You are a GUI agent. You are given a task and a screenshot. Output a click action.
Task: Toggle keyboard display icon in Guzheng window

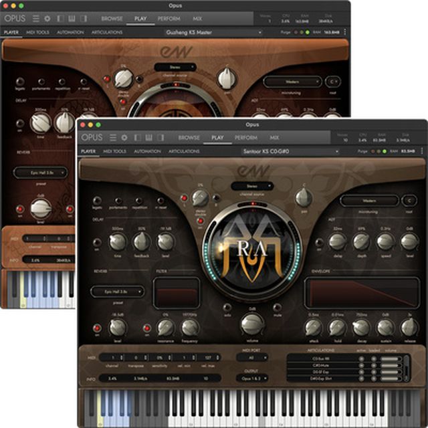72,19
